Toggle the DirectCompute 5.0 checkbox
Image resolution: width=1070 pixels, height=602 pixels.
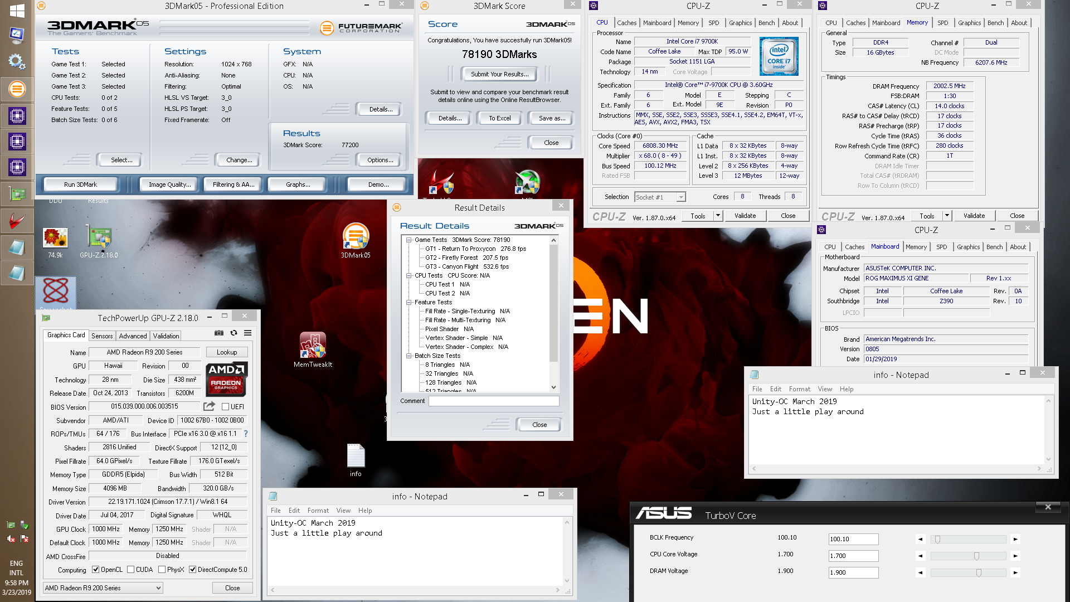(192, 570)
